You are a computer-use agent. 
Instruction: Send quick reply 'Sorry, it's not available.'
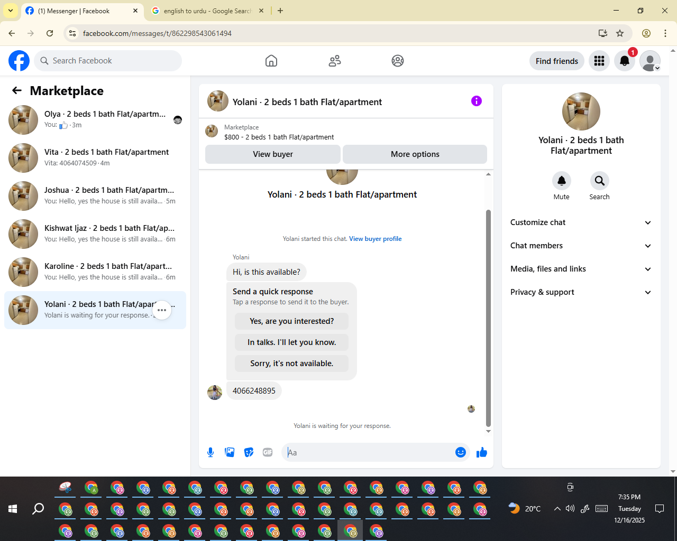click(292, 363)
